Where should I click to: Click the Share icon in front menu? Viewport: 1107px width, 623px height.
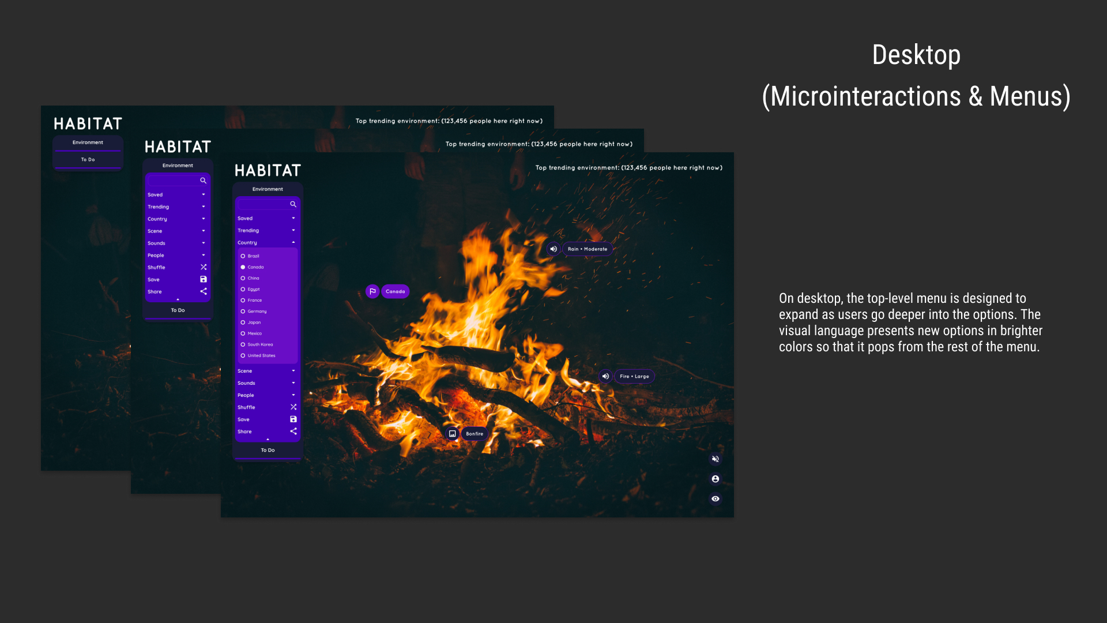(293, 431)
